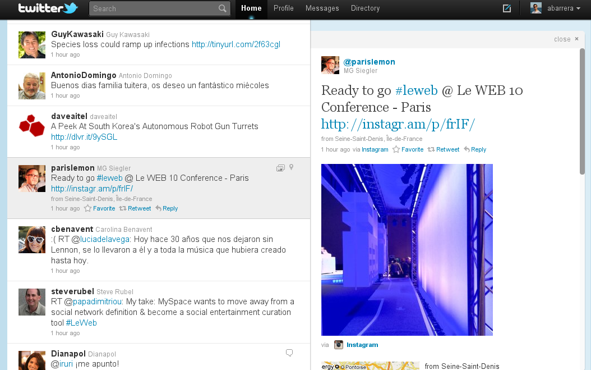
Task: Click the Instagram camera icon below photo
Action: (339, 345)
